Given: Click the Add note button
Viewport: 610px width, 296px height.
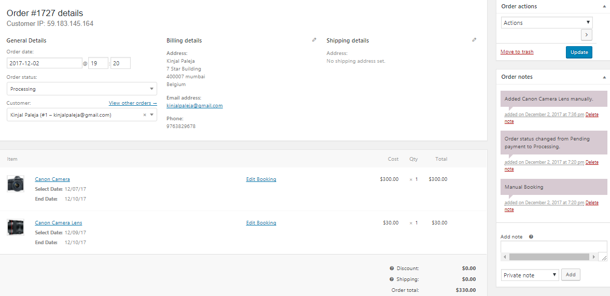Looking at the screenshot, I should pos(571,275).
